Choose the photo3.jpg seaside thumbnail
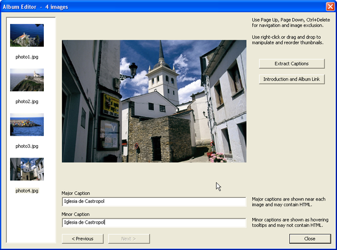 point(27,124)
